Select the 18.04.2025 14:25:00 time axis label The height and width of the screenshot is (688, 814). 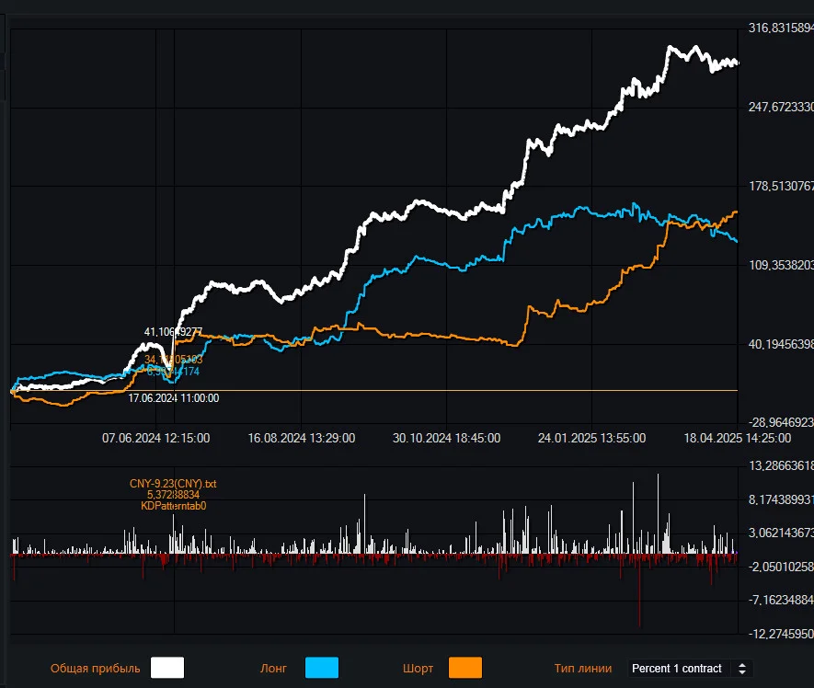click(x=737, y=438)
